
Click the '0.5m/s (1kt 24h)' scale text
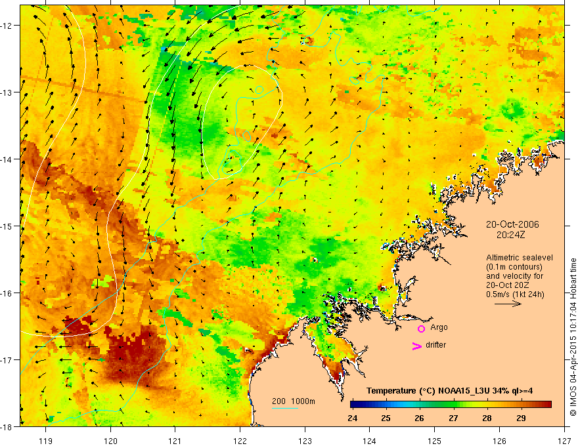click(x=515, y=294)
